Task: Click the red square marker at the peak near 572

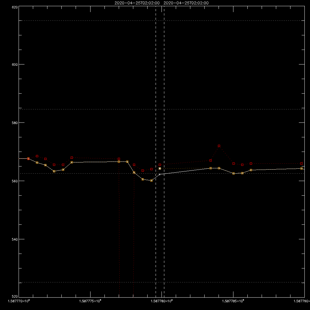Action: [219, 146]
